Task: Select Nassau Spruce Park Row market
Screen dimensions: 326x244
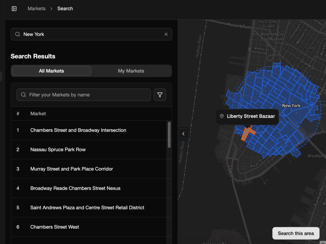Action: tap(89, 150)
